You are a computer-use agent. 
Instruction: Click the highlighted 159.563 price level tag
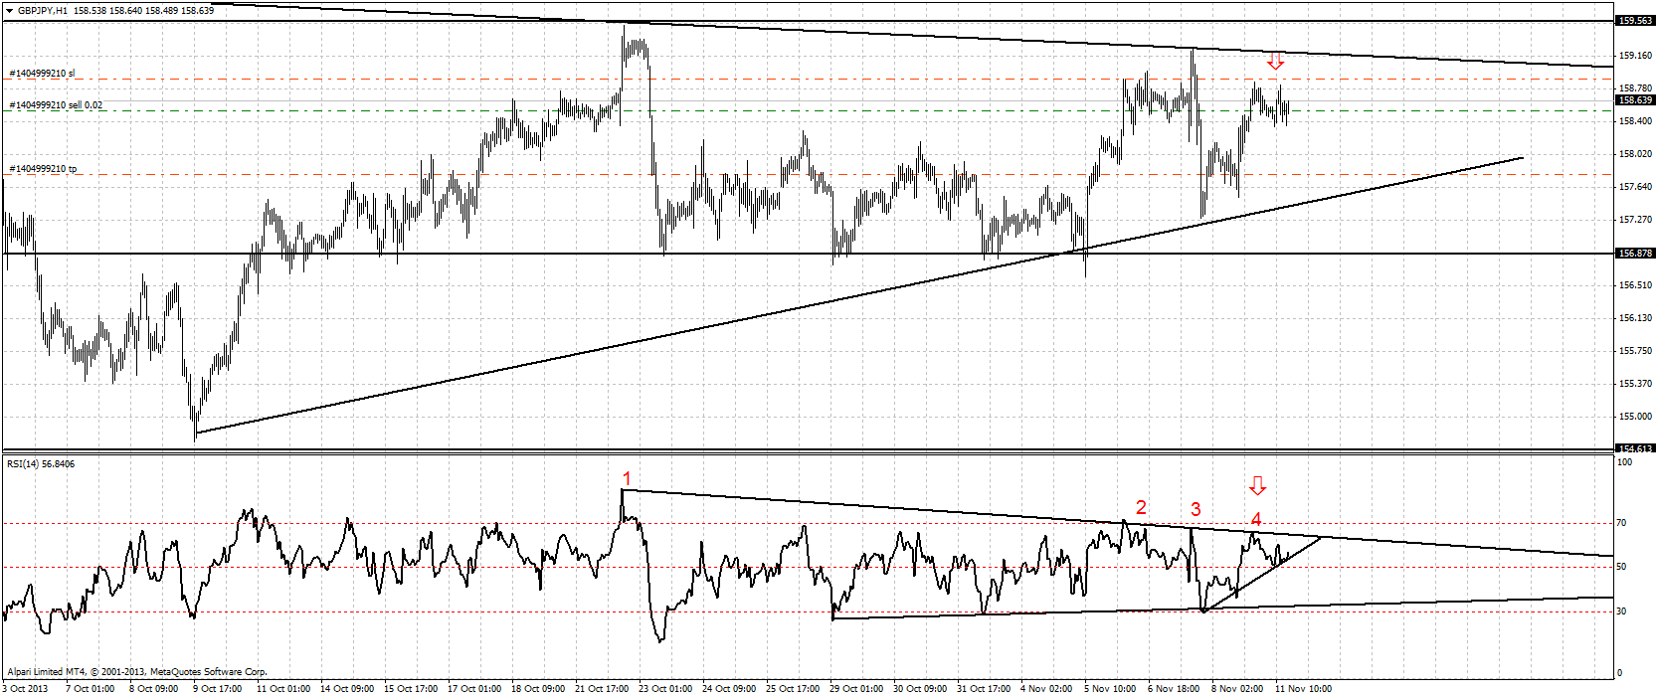click(x=1635, y=21)
